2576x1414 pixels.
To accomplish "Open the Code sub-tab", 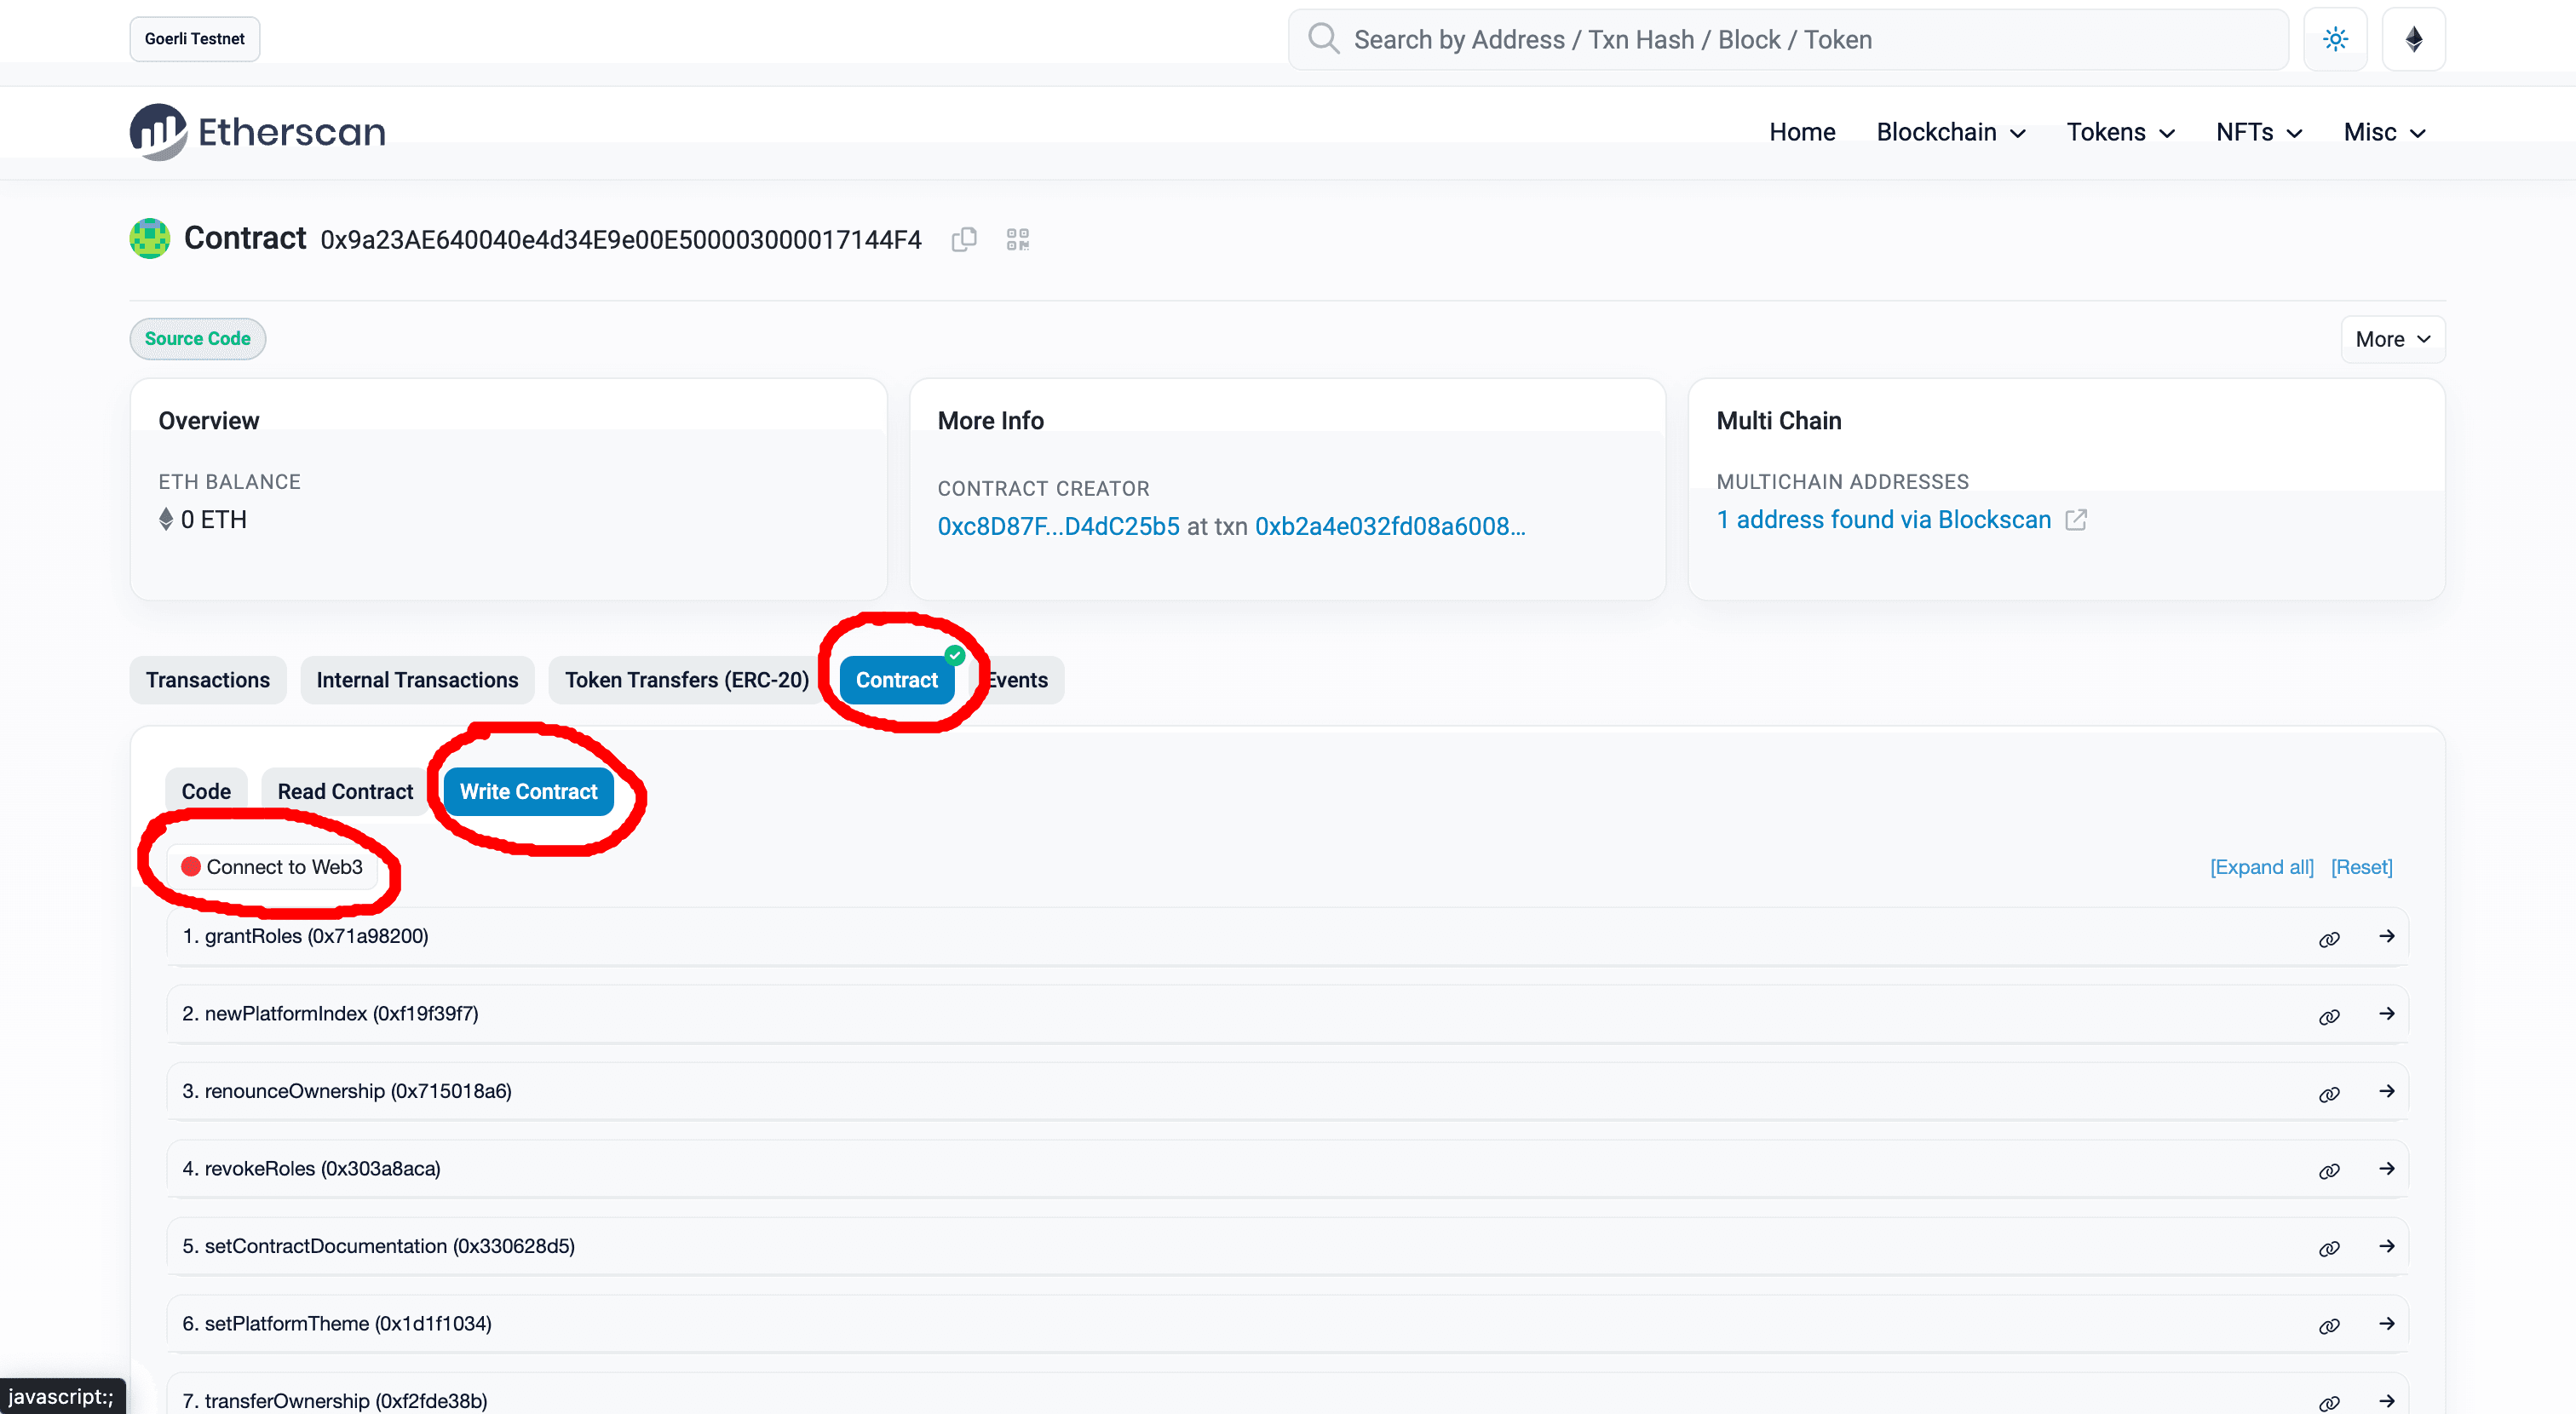I will 206,792.
